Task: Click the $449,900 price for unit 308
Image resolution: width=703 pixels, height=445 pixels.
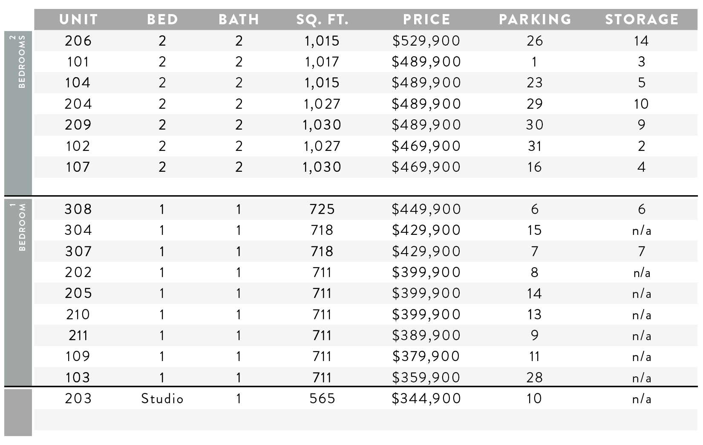Action: coord(426,209)
